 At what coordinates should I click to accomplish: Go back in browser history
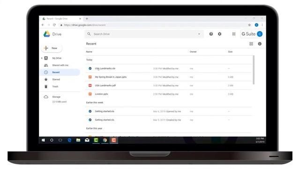coord(43,25)
